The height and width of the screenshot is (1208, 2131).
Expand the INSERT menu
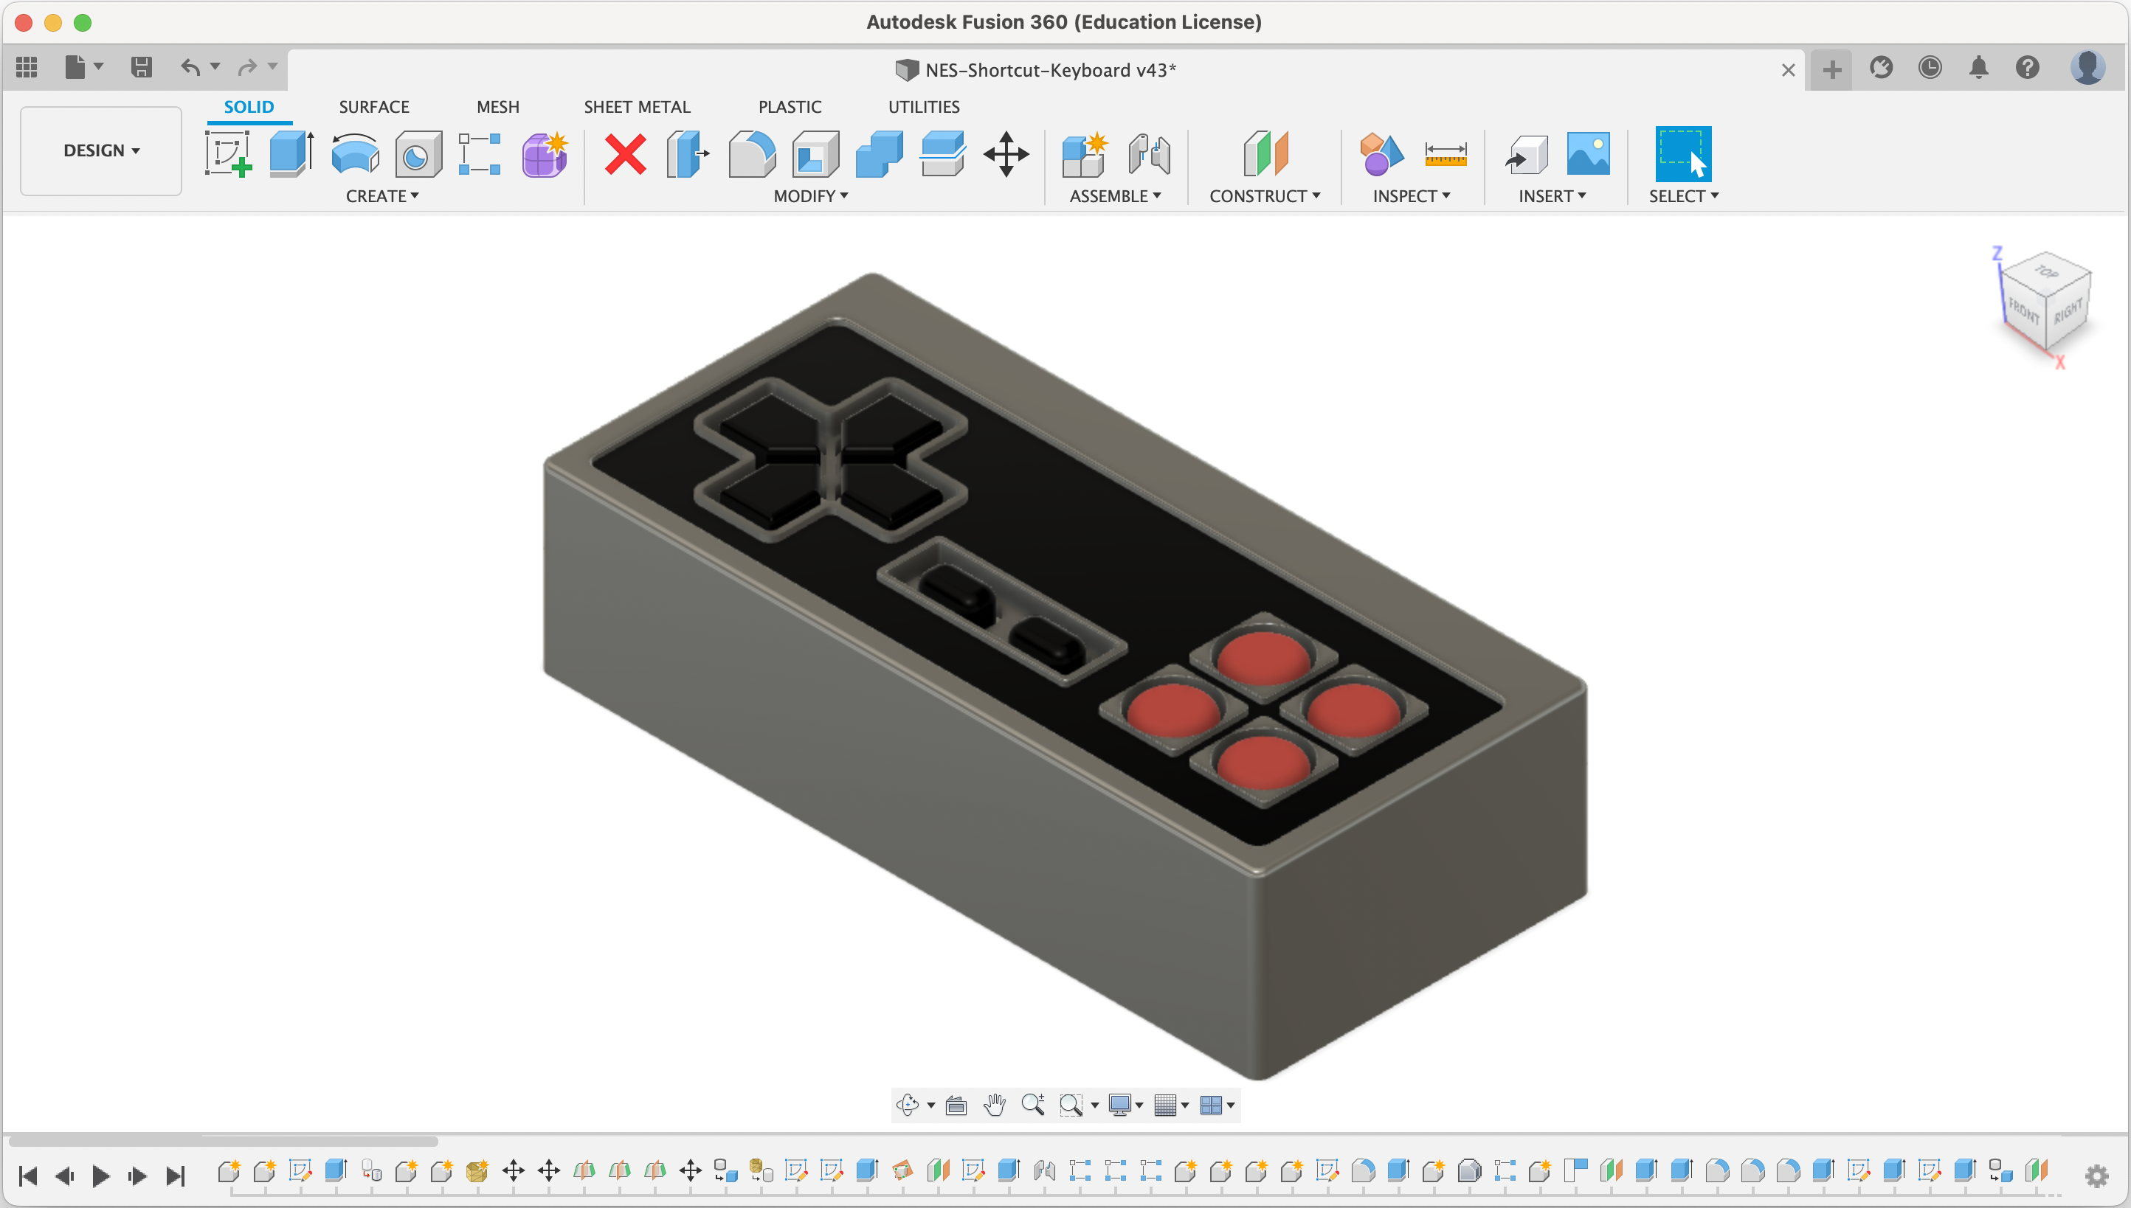coord(1553,196)
